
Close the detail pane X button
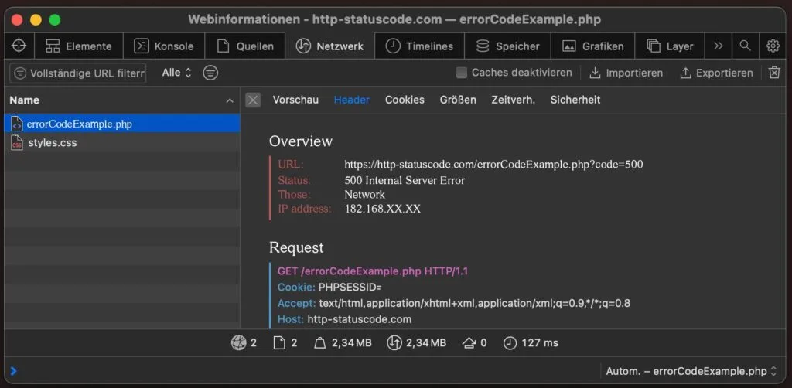point(253,100)
